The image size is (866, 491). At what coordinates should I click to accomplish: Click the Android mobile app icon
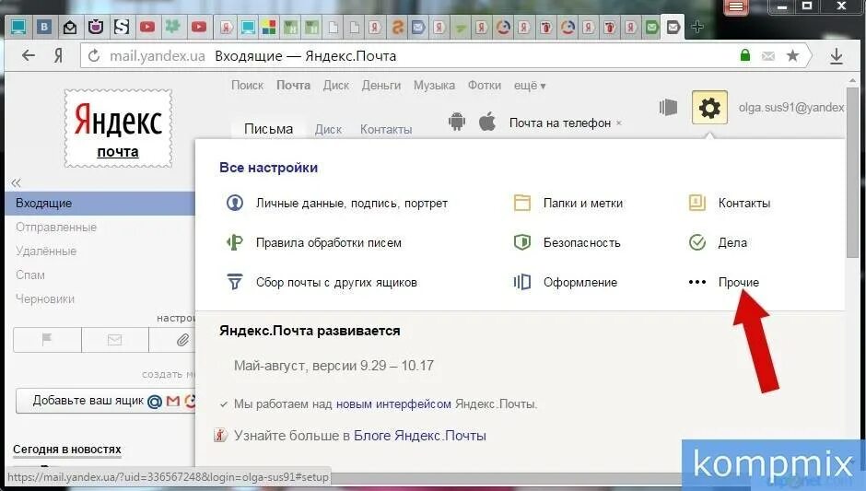(457, 121)
